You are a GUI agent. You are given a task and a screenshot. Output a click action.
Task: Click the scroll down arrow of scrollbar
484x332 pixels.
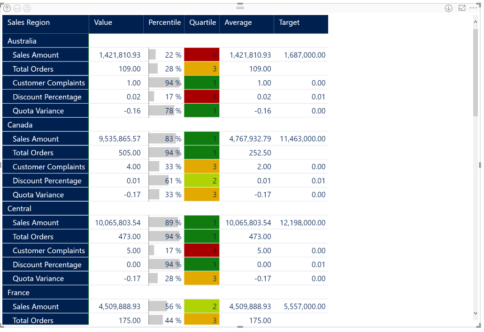pos(476,313)
